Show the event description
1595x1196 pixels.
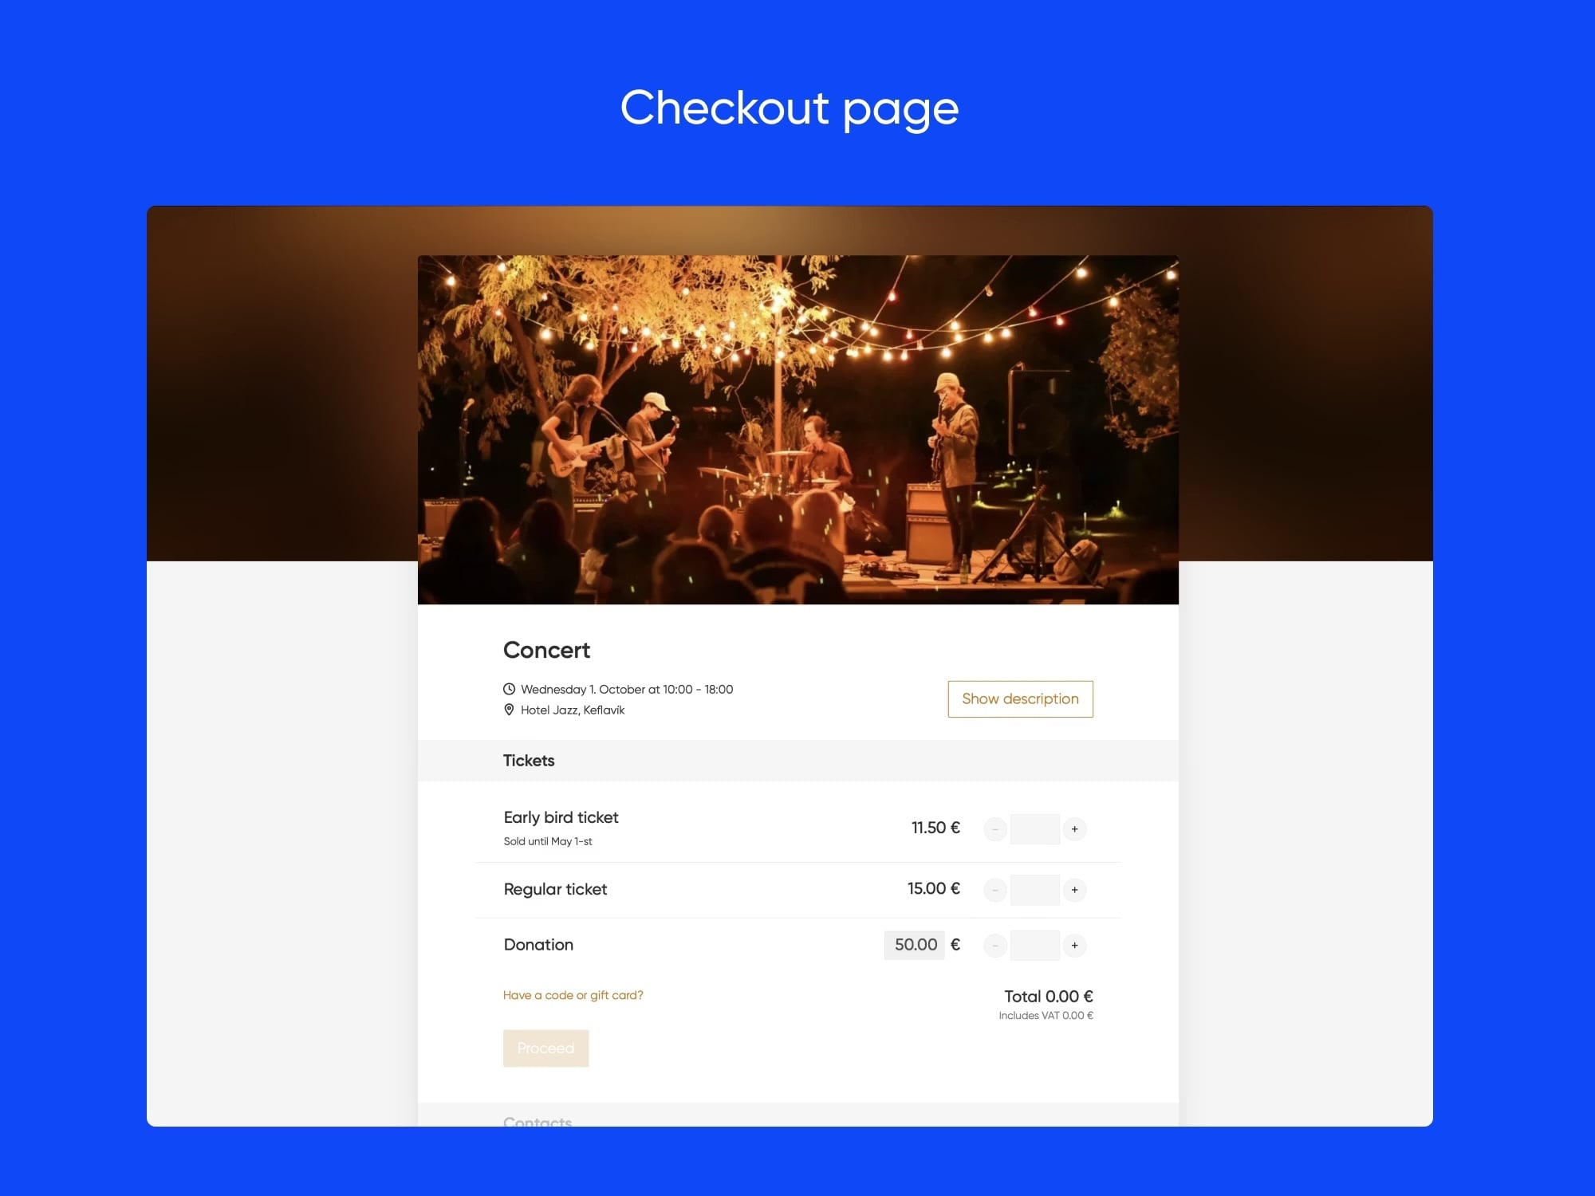(1020, 699)
